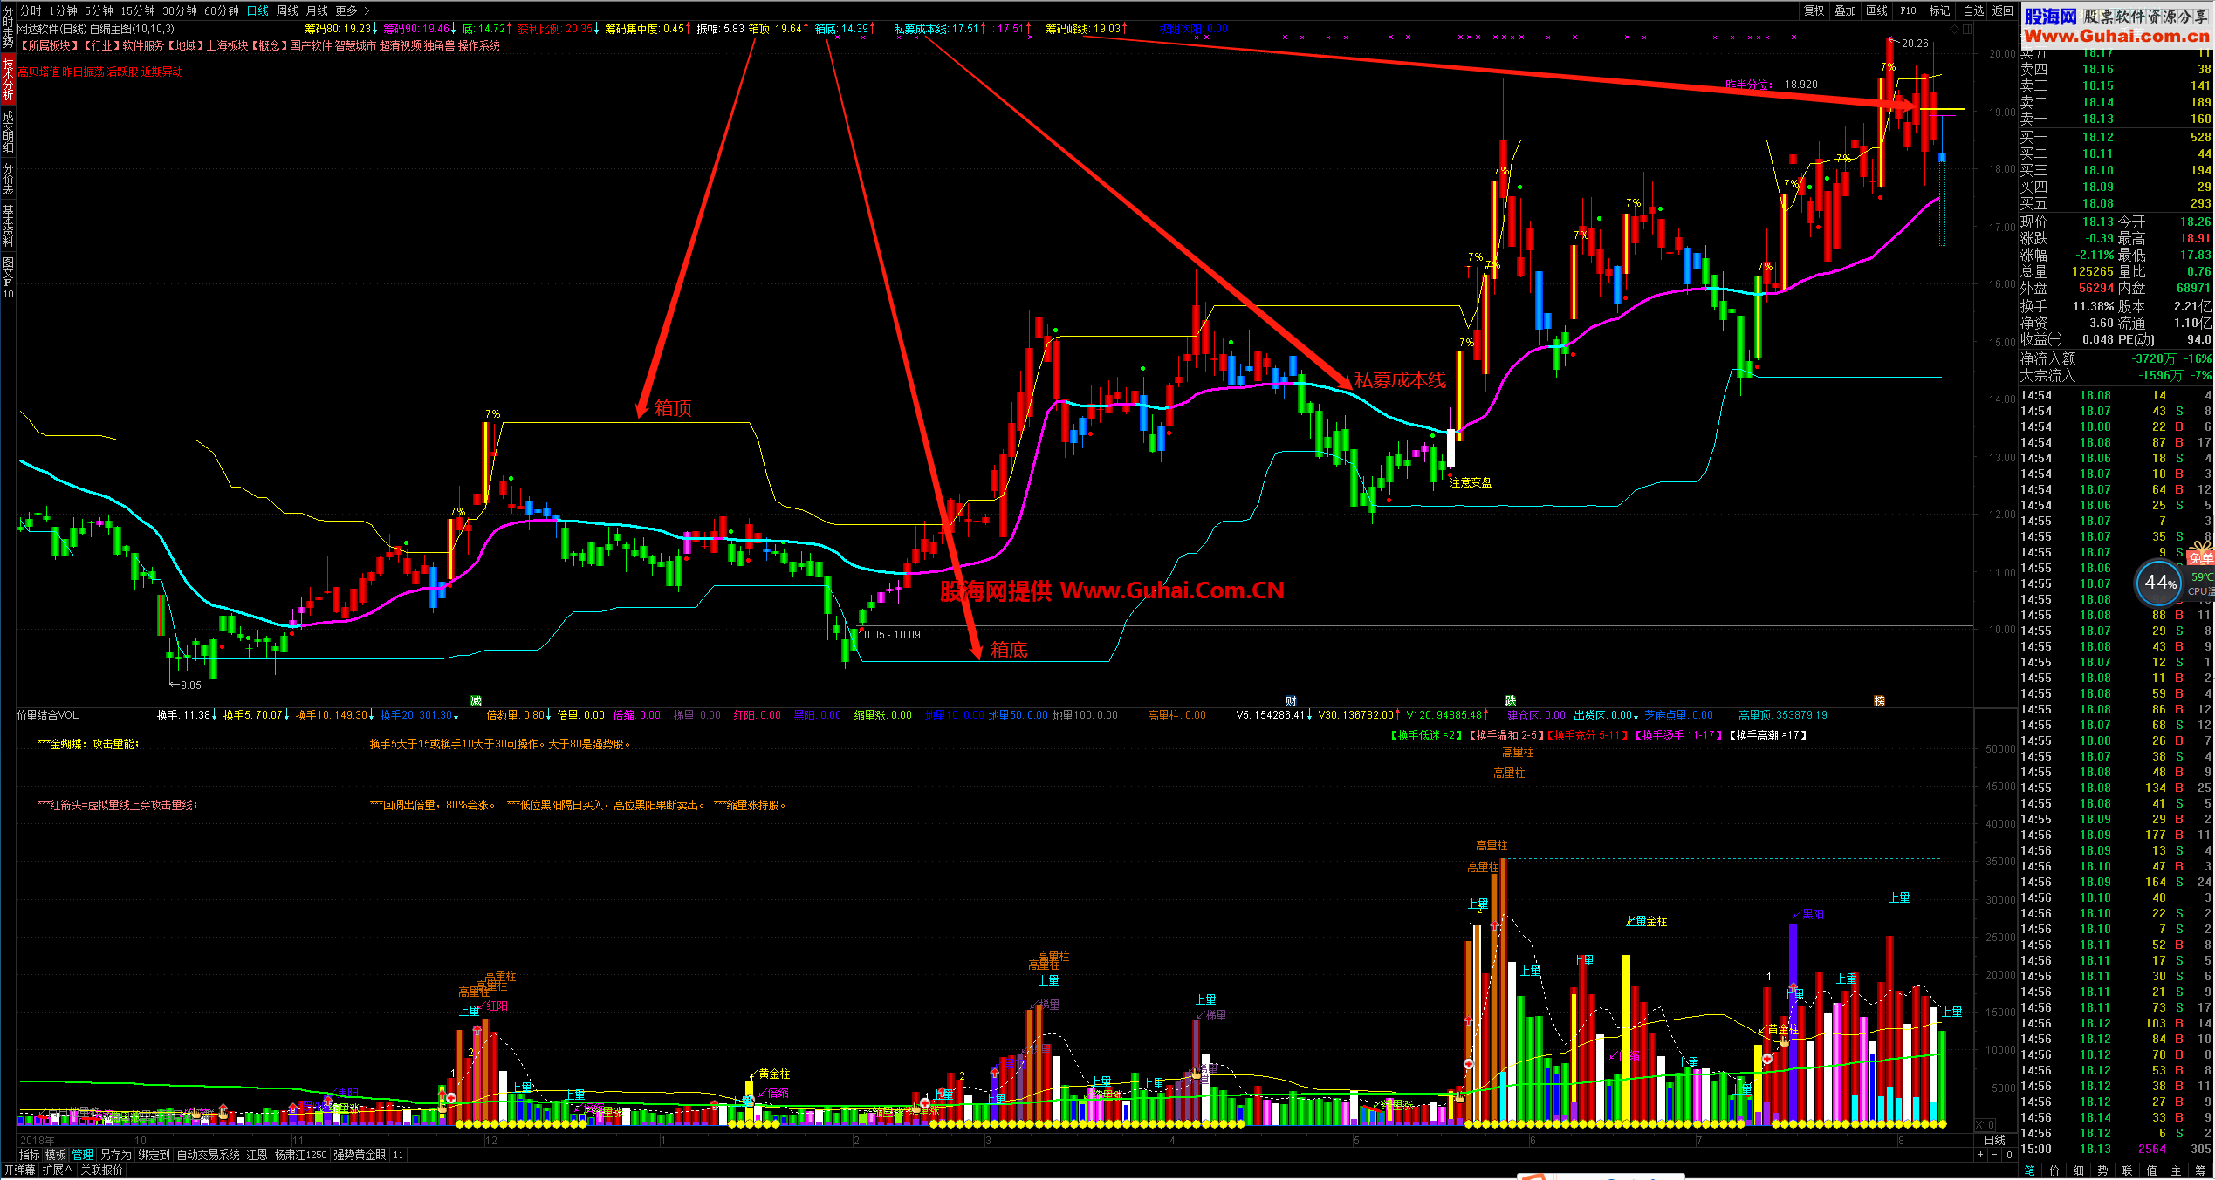Click the 上海板块 region link
Viewport: 2215px width, 1180px height.
227,45
